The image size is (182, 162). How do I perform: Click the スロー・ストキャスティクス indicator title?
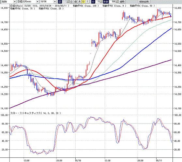(36, 113)
